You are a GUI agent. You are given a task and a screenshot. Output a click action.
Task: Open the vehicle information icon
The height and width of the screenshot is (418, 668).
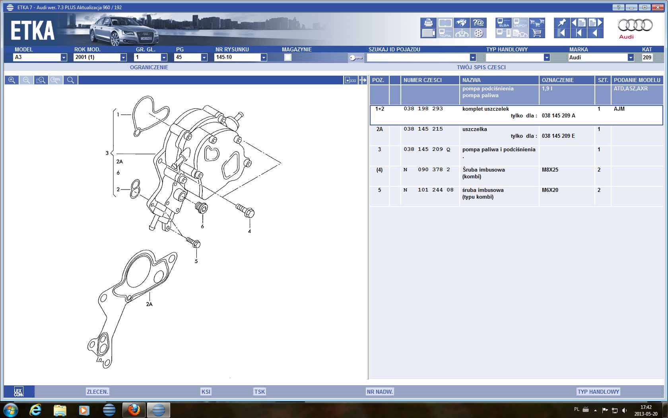(x=462, y=33)
